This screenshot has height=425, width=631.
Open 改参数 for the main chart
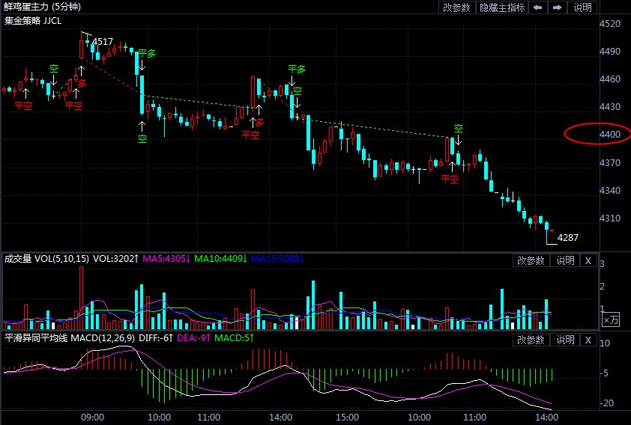click(x=456, y=7)
